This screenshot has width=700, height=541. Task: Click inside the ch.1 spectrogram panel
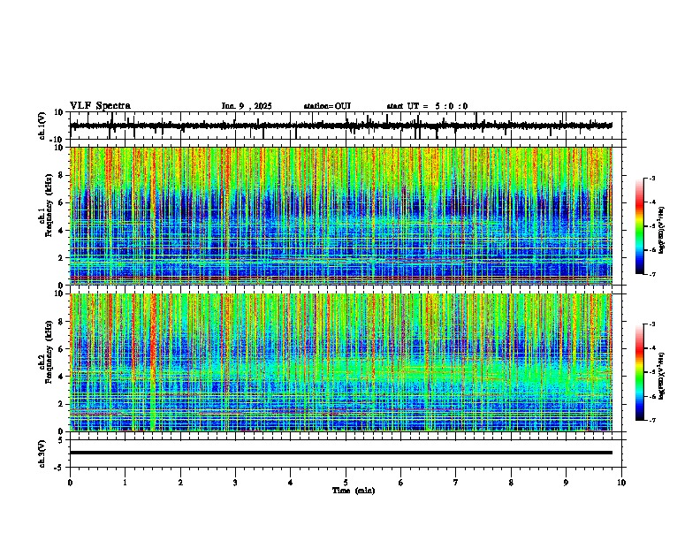tap(340, 216)
